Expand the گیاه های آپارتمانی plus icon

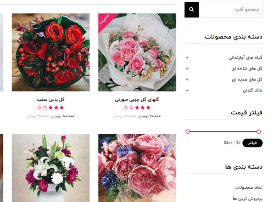(x=187, y=58)
